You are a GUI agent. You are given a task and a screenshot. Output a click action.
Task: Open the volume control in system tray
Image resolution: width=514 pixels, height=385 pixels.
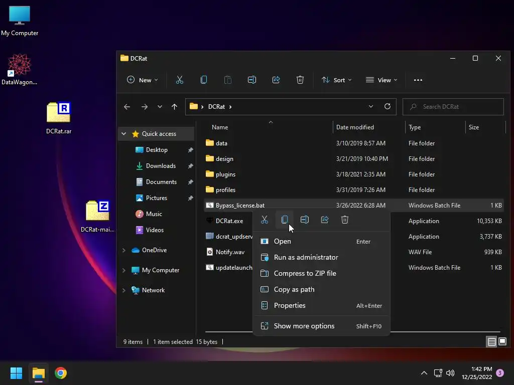450,373
